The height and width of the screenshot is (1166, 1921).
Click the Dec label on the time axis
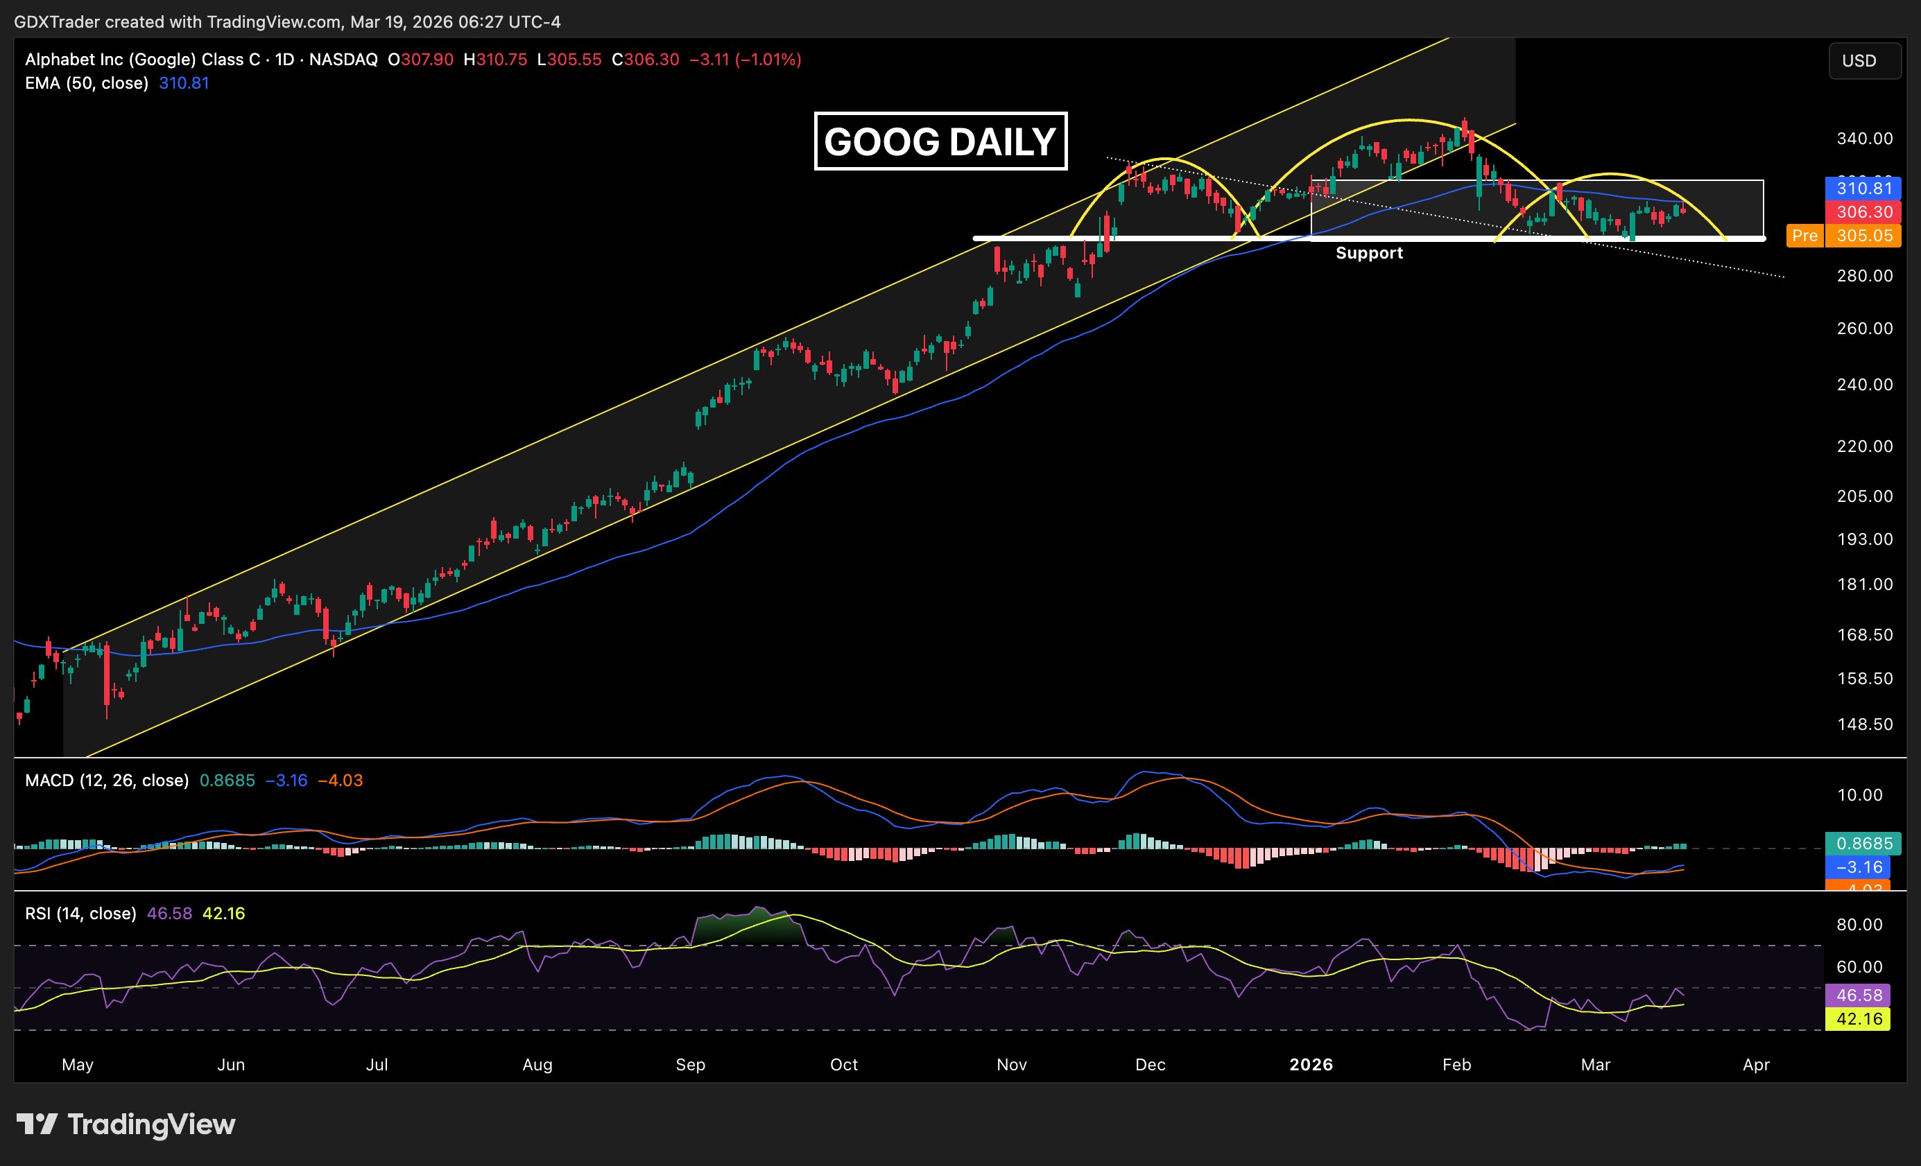pos(1150,1065)
